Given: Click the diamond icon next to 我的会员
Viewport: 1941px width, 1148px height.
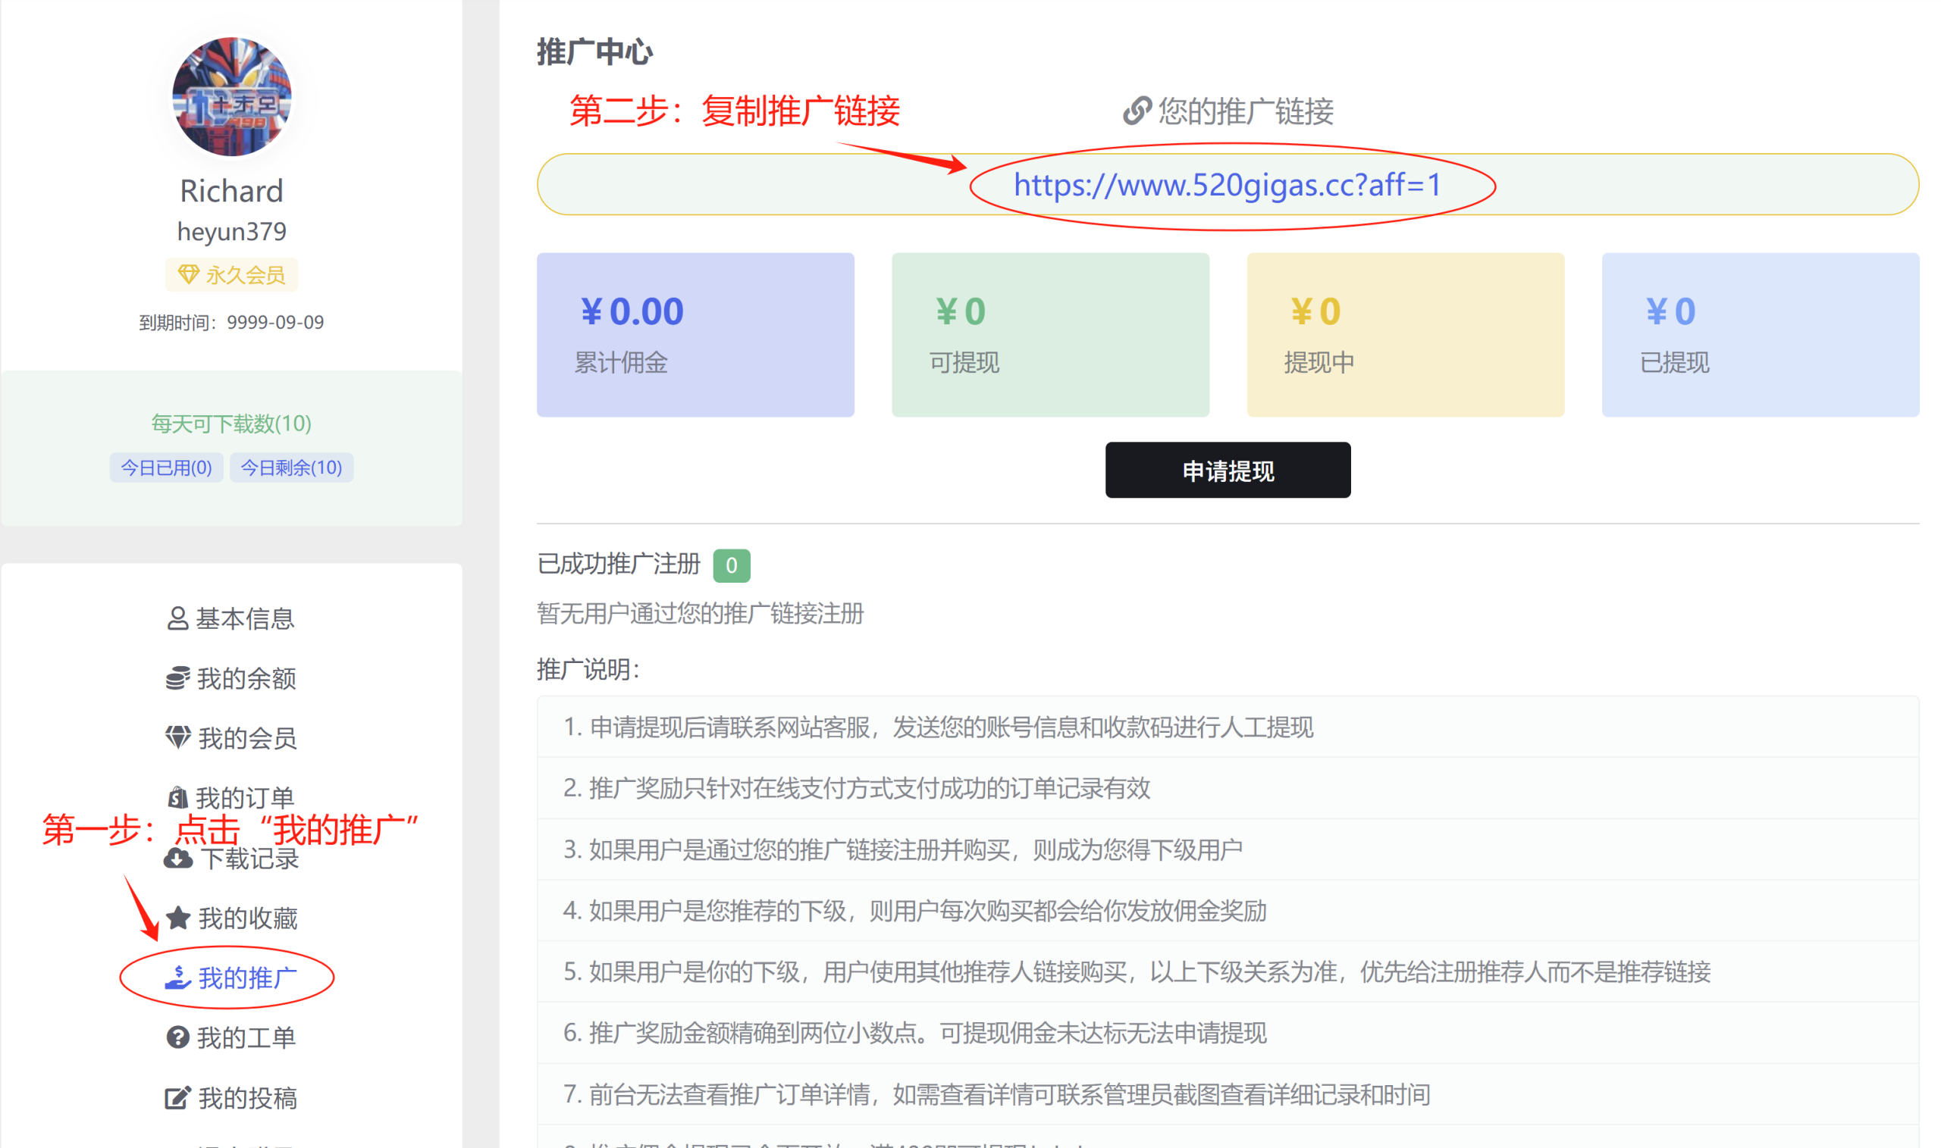Looking at the screenshot, I should (x=177, y=737).
